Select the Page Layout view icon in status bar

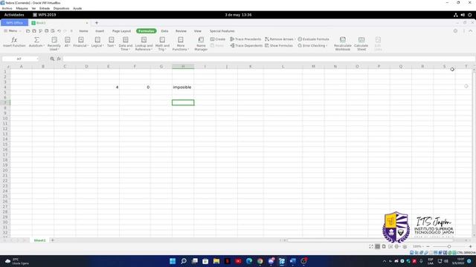pos(384,246)
